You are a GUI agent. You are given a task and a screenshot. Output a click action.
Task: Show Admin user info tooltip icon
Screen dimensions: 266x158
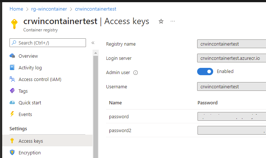click(136, 73)
